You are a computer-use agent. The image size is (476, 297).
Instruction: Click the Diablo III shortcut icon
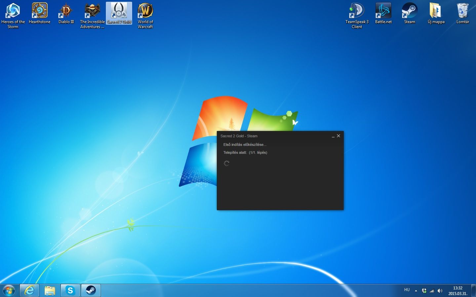(x=66, y=11)
